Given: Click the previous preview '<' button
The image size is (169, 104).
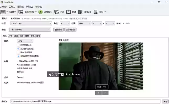Looking at the screenshot, I should pos(98,93).
